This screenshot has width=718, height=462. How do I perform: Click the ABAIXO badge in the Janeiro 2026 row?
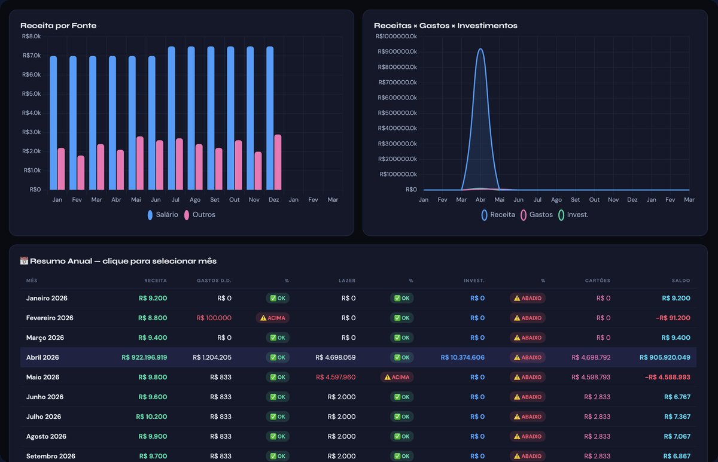(528, 298)
